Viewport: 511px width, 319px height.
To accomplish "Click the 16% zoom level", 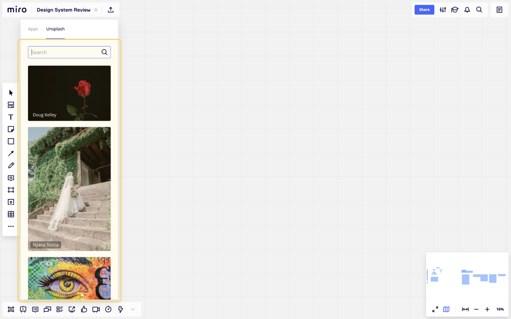I will click(500, 309).
